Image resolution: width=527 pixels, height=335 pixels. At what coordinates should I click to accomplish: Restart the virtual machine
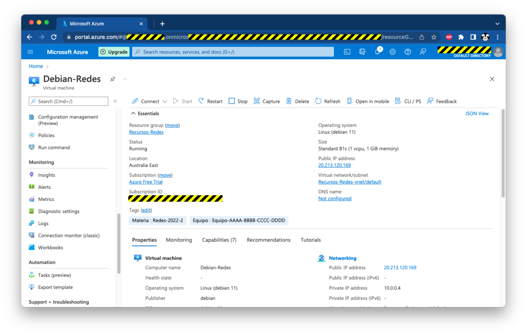210,101
